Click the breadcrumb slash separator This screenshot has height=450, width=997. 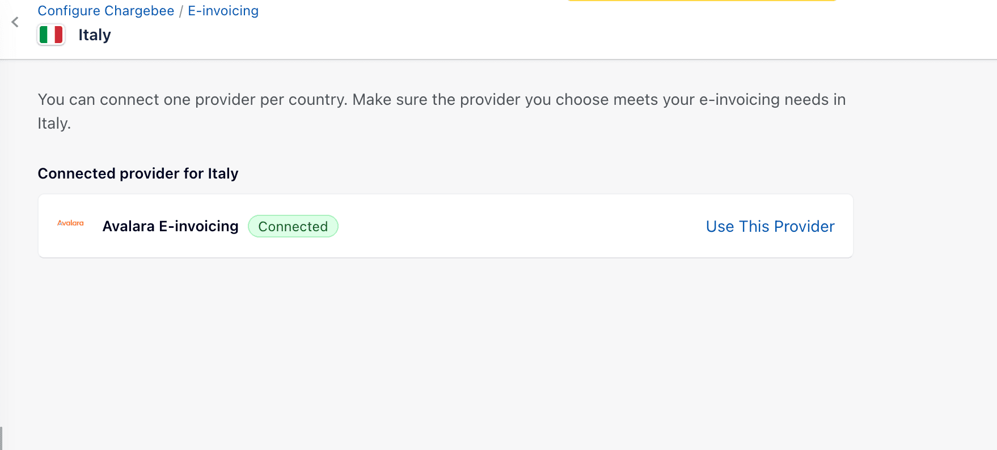(181, 11)
